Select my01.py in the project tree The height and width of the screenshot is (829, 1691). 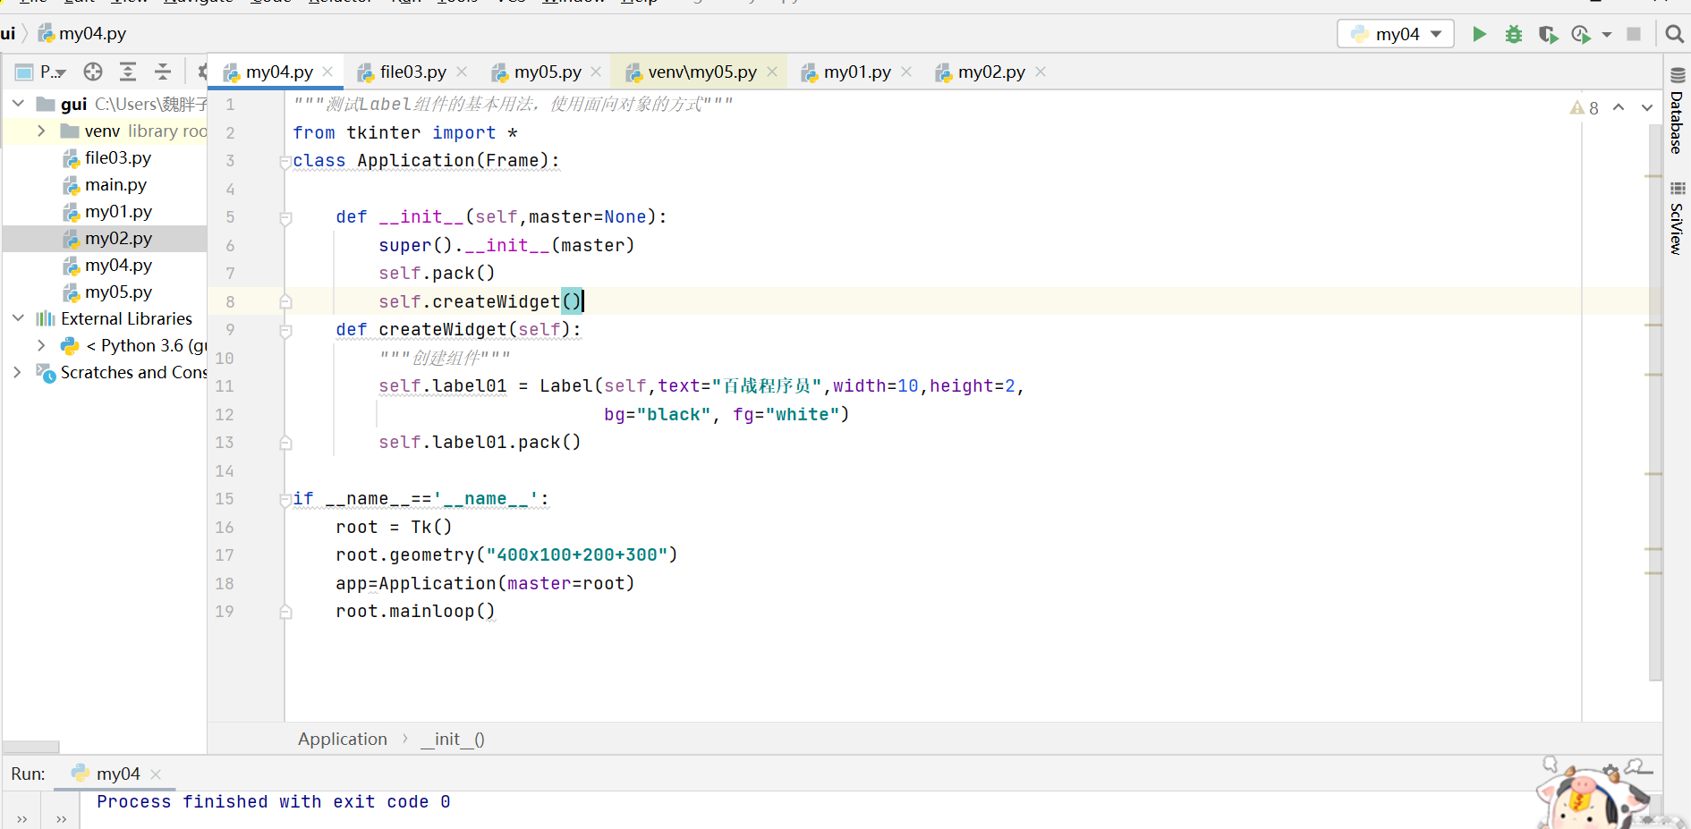[x=106, y=211]
